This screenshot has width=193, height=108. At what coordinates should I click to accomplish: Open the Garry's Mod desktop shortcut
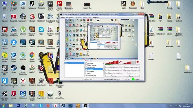pyautogui.click(x=5, y=82)
